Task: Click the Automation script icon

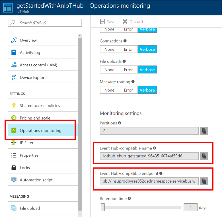Action: (14, 180)
